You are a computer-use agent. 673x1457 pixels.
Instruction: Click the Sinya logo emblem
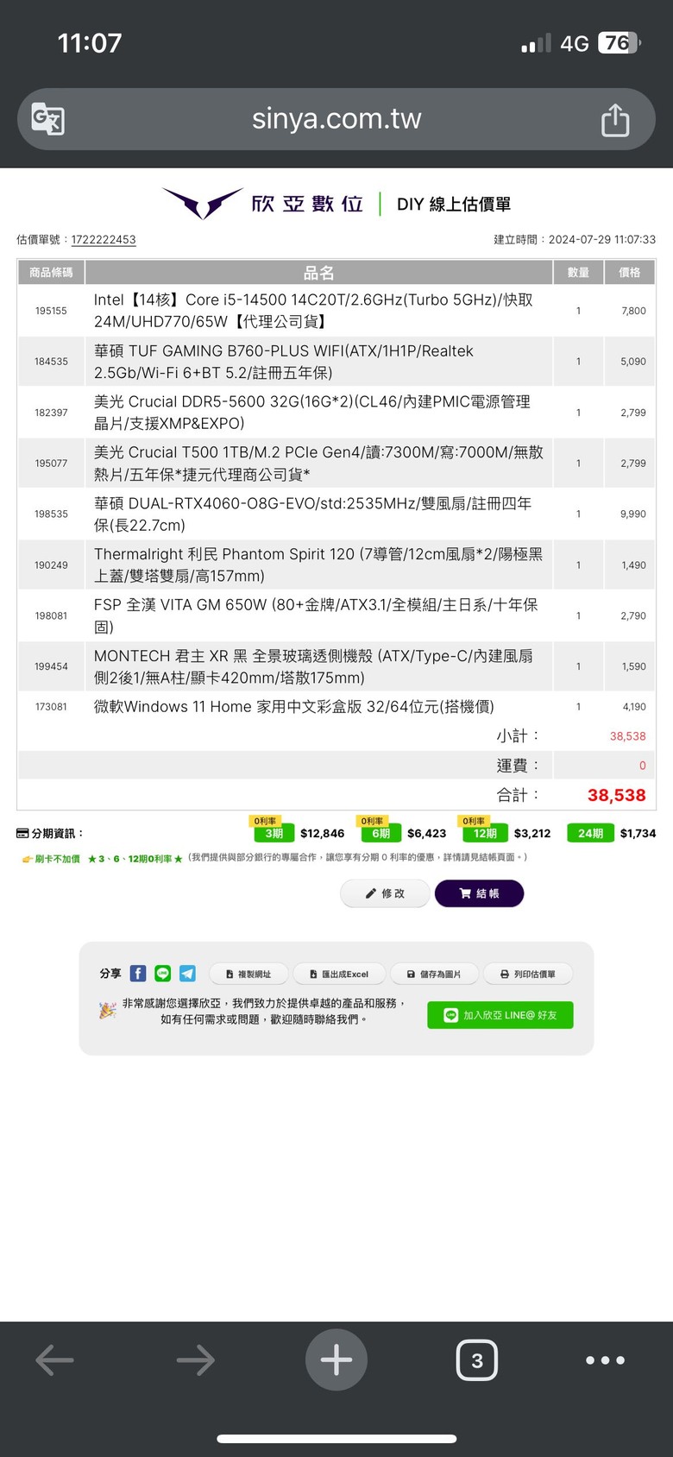(203, 204)
